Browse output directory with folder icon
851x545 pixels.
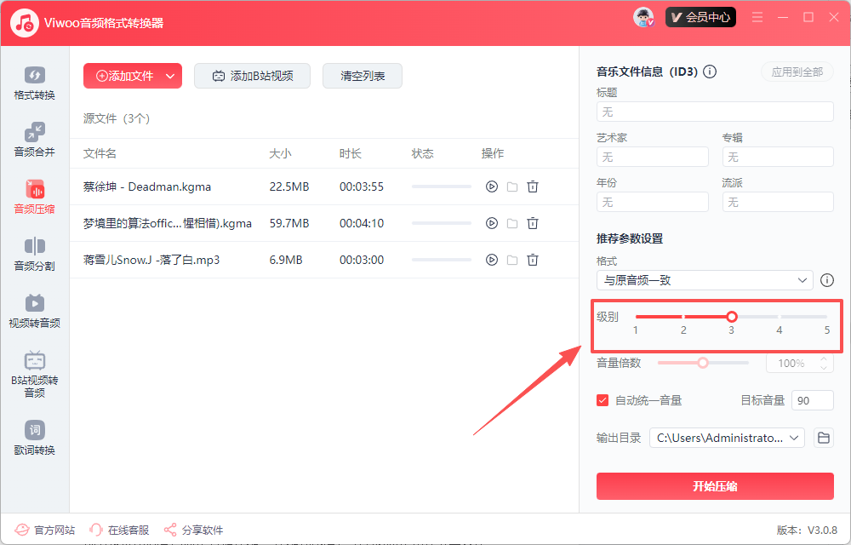coord(823,438)
